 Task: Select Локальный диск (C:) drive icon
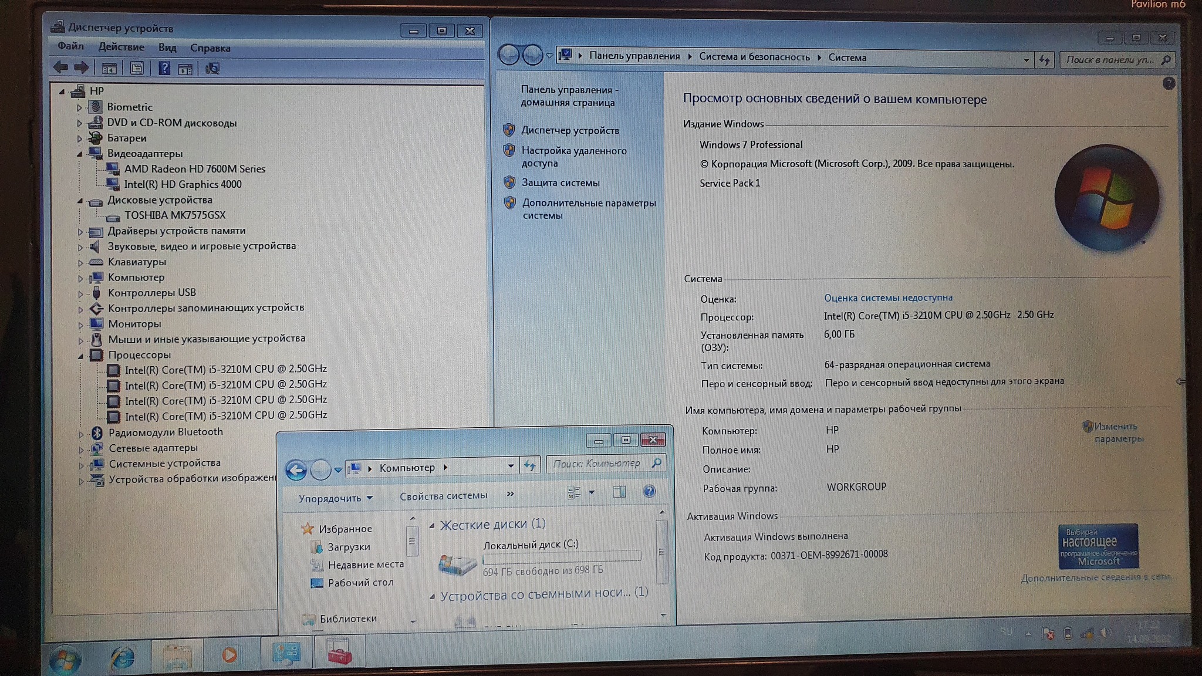pyautogui.click(x=457, y=564)
